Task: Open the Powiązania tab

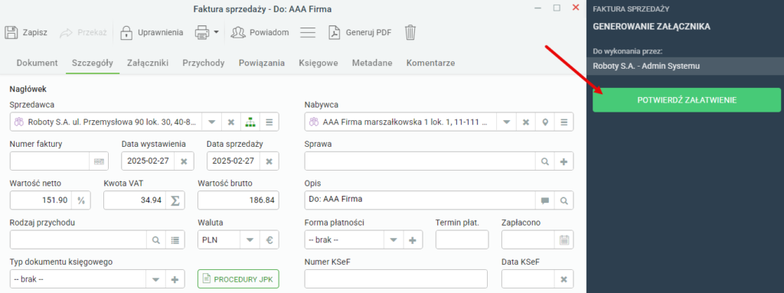Action: pyautogui.click(x=262, y=63)
